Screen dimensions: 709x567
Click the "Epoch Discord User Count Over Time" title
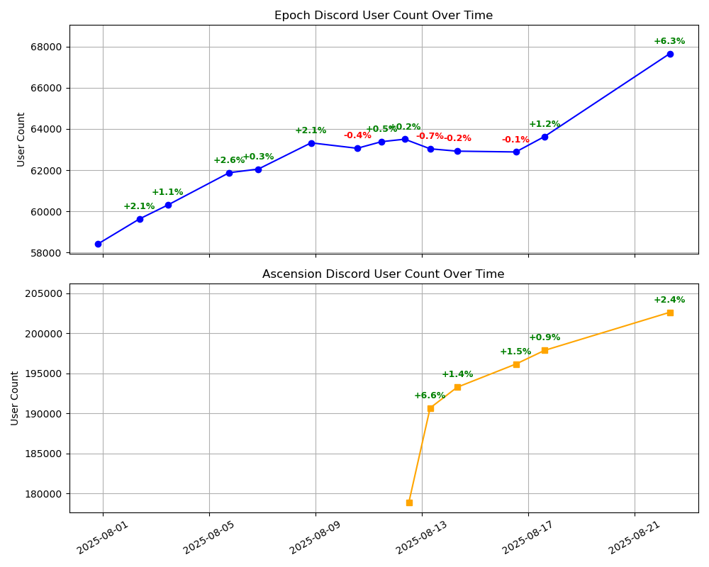(384, 16)
